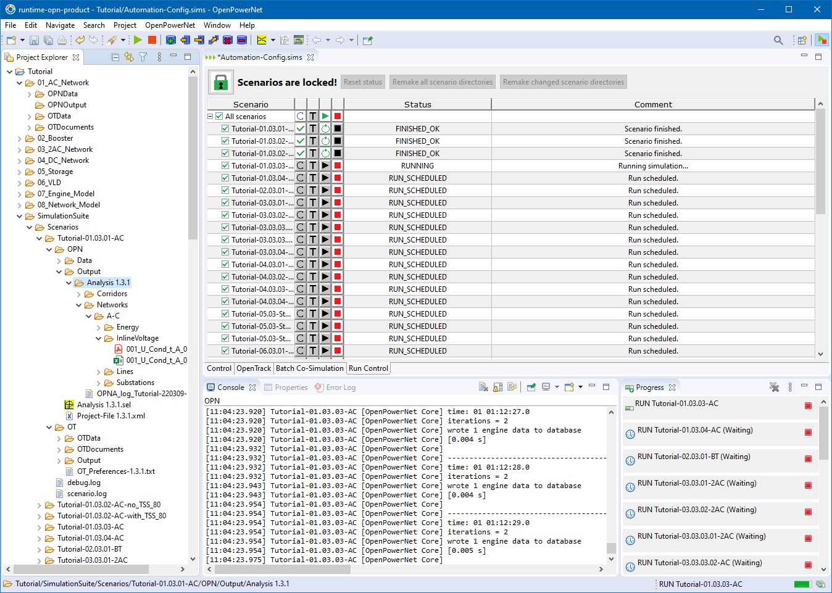Click the orange Stop toolbar button
This screenshot has width=832, height=593.
click(152, 40)
